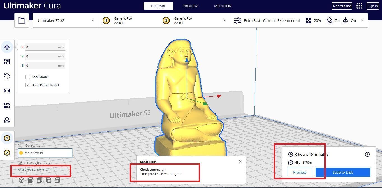Click the pencil edit job name icon

coord(21,163)
